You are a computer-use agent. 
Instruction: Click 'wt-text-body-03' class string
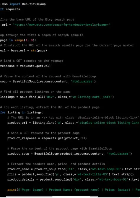tap(106, 169)
